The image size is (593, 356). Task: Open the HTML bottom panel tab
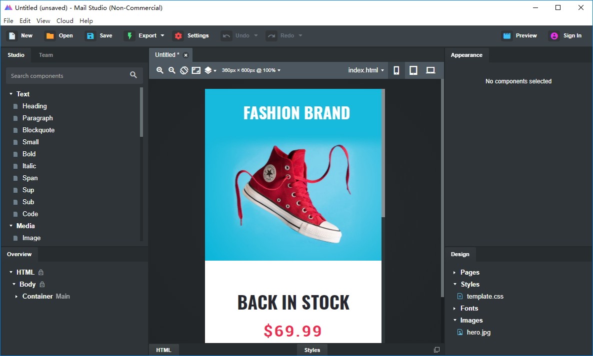(x=163, y=350)
